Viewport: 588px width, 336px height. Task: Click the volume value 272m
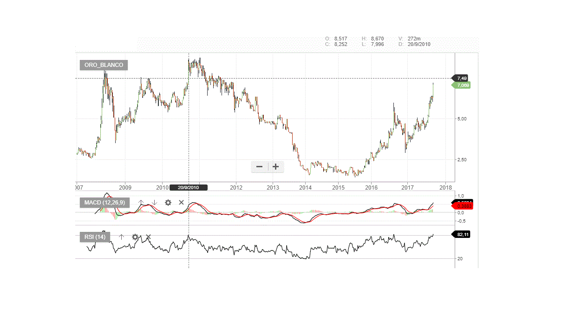pyautogui.click(x=414, y=39)
